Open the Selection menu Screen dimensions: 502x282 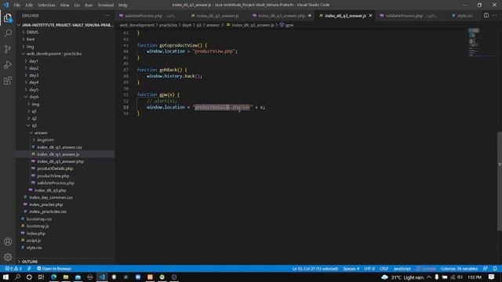46,5
